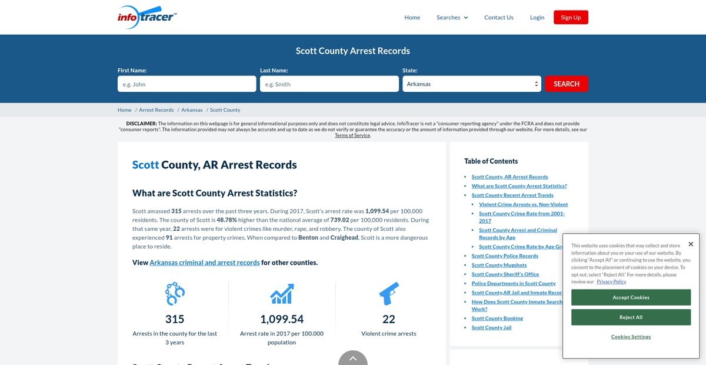Viewport: 706px width, 365px height.
Task: Open Arkansas criminal and arrest records link
Action: (205, 263)
